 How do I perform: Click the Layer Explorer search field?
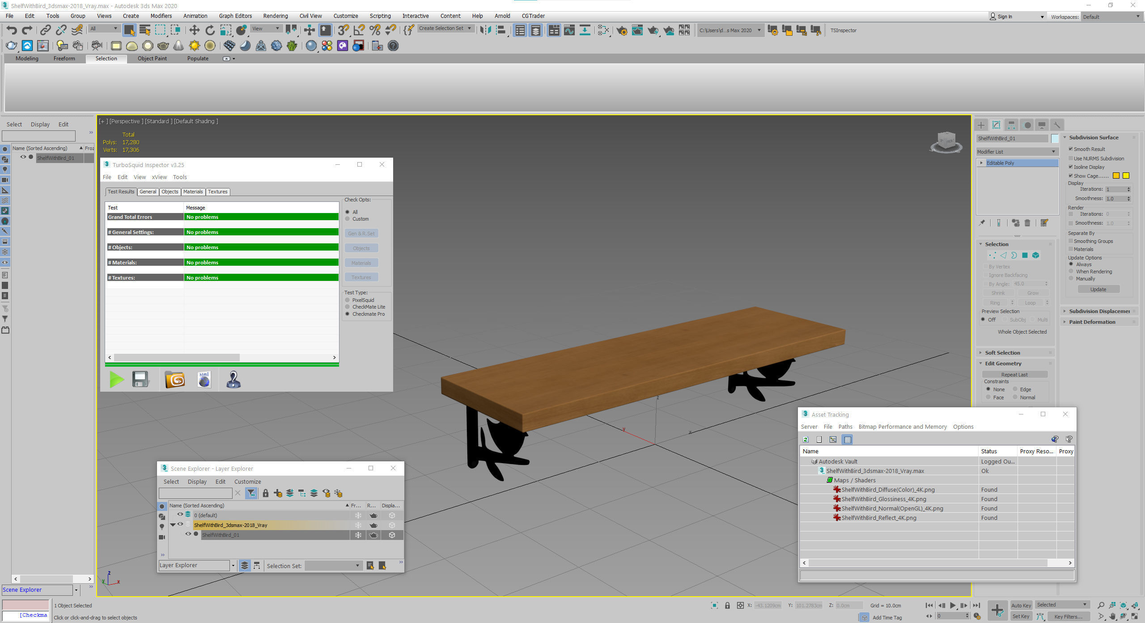pos(195,493)
